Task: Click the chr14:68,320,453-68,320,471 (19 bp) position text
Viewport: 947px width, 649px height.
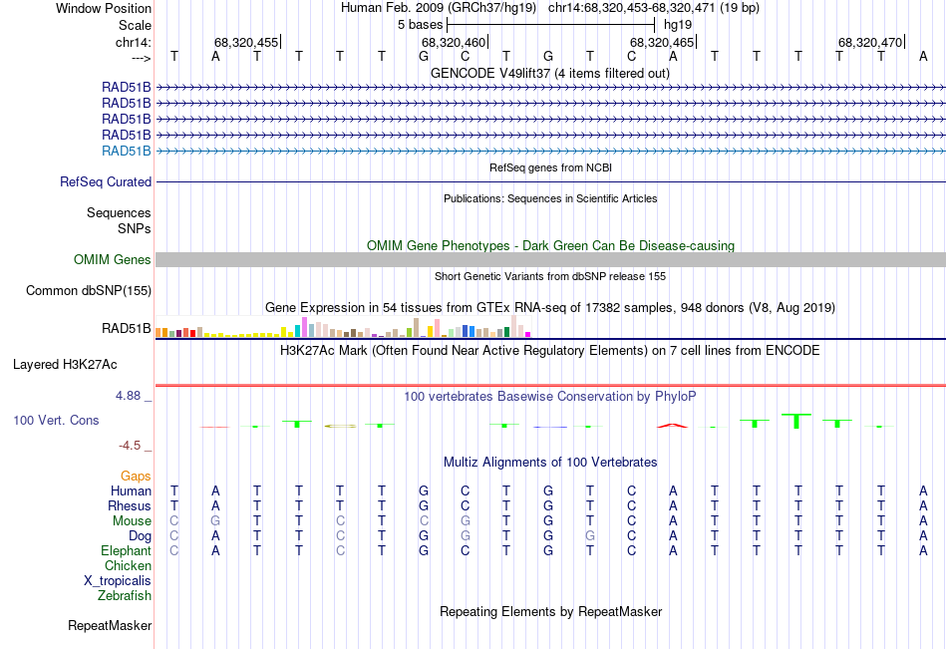Action: coord(654,8)
